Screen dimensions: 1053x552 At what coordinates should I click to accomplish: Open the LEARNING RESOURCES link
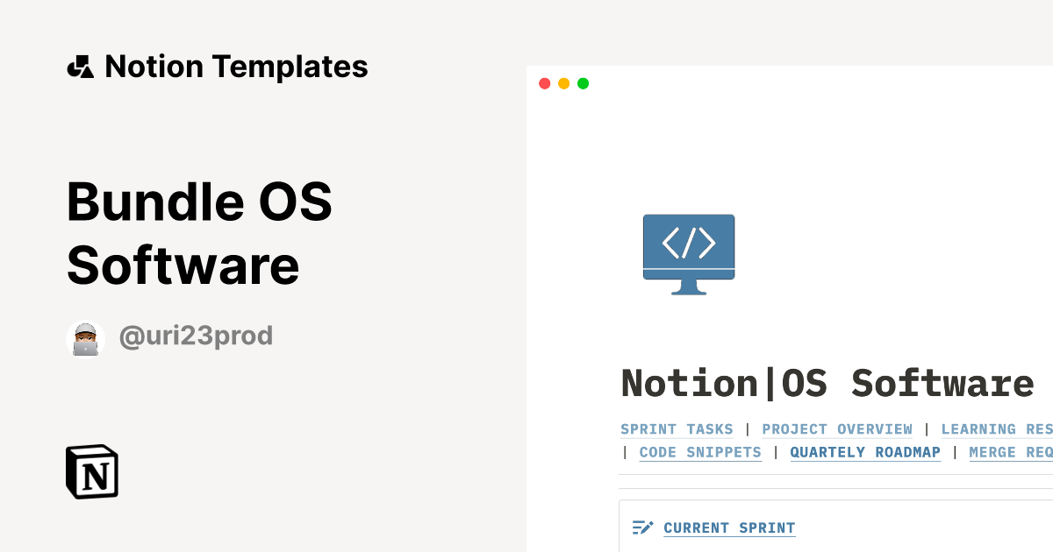point(997,429)
